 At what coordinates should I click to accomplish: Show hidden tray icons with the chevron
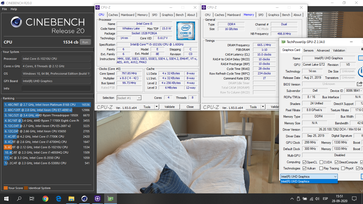(x=292, y=199)
